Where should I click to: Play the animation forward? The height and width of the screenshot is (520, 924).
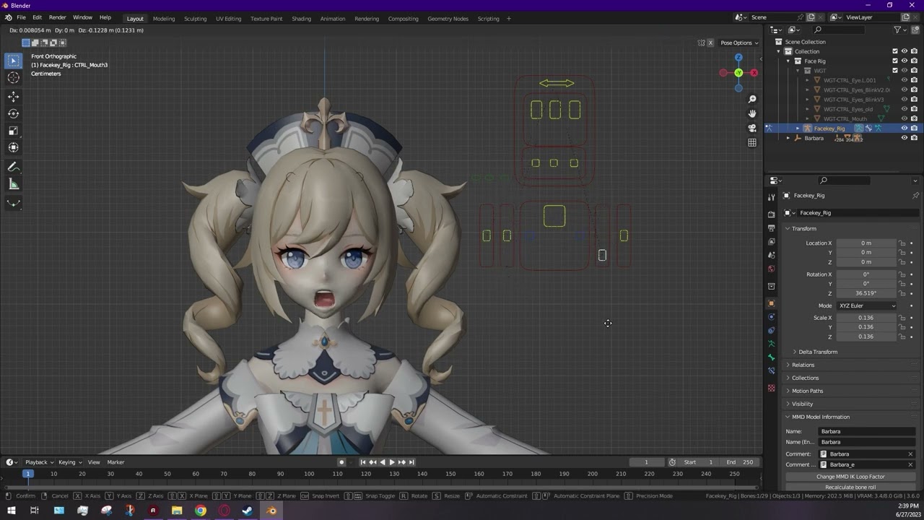392,462
